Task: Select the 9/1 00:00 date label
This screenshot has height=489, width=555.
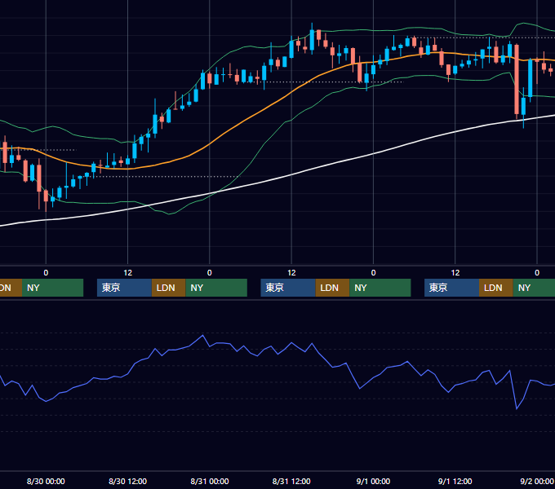Action: click(373, 481)
